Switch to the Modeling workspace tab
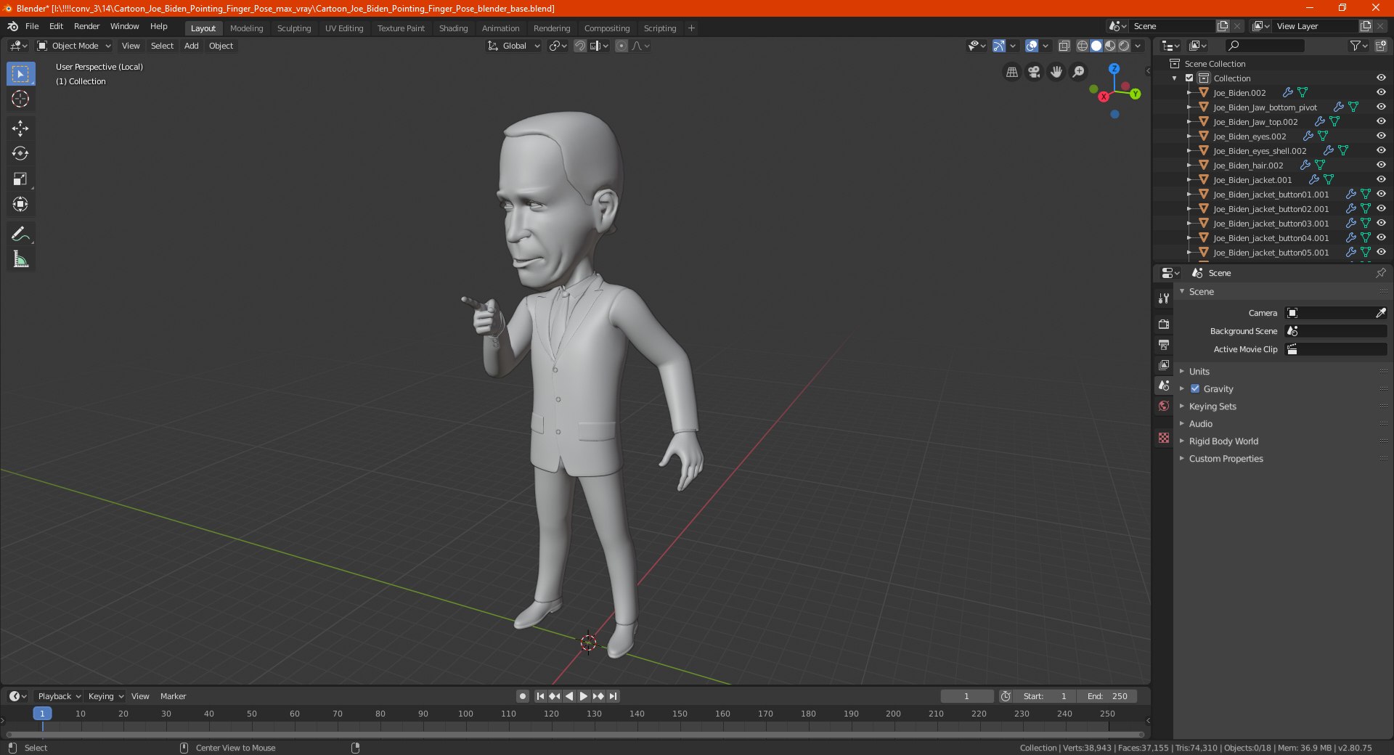The height and width of the screenshot is (755, 1394). coord(246,28)
